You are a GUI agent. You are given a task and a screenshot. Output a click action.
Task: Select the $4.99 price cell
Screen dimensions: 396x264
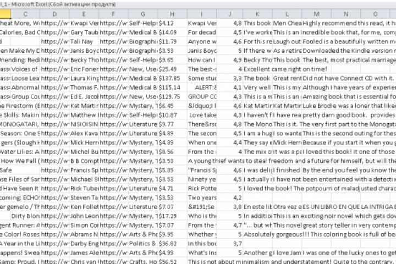pyautogui.click(x=173, y=252)
